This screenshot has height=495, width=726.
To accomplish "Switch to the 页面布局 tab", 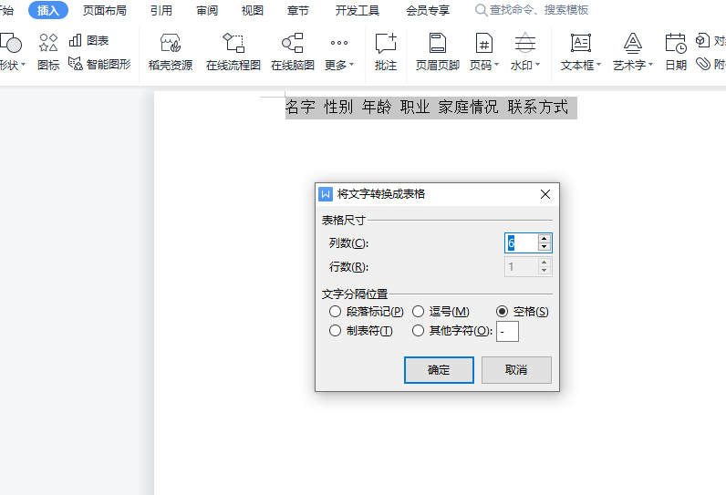I will click(105, 10).
